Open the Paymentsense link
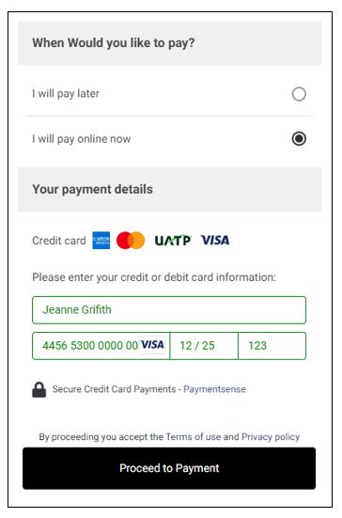 (x=214, y=389)
